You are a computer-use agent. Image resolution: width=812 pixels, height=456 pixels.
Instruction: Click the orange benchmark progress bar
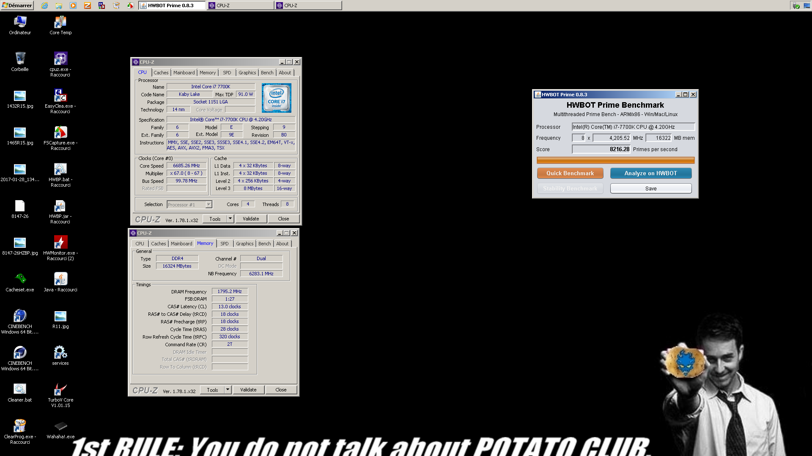coord(615,160)
